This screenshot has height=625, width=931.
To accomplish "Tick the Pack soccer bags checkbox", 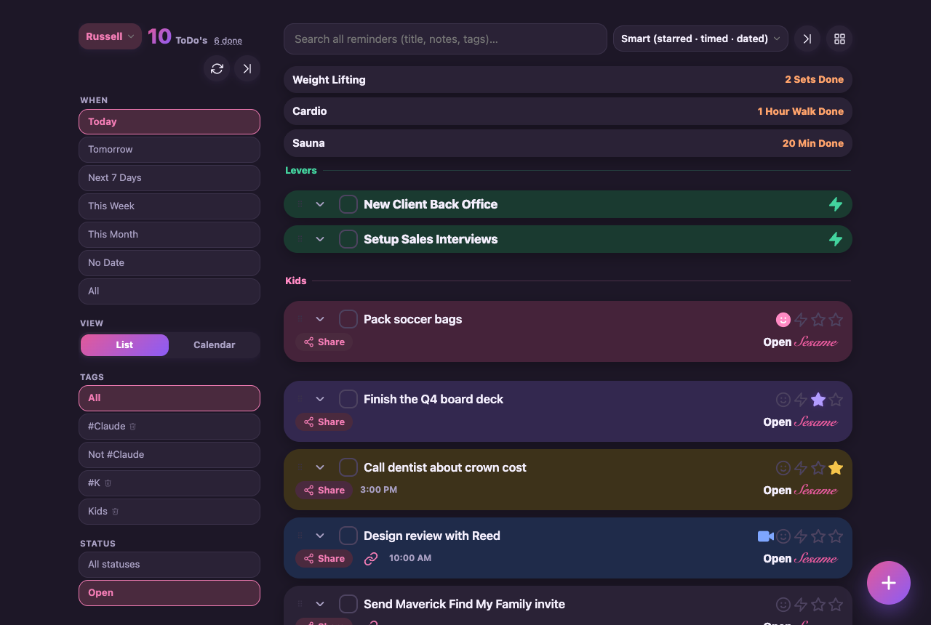I will (x=348, y=319).
